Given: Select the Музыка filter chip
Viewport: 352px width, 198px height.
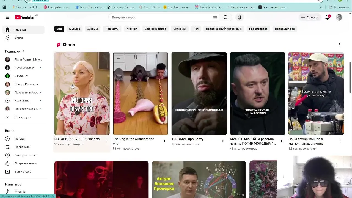Looking at the screenshot, I should pos(75,29).
